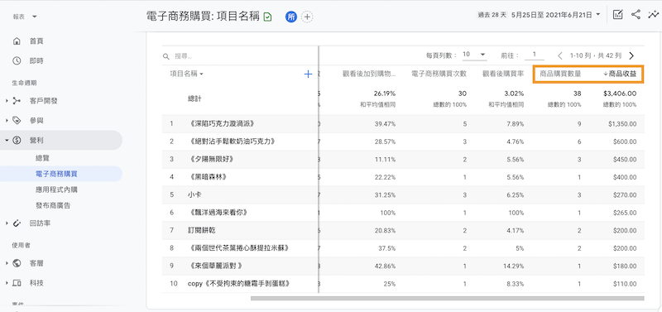Click the green report status check icon
Viewport: 662px width, 312px height.
[x=267, y=17]
